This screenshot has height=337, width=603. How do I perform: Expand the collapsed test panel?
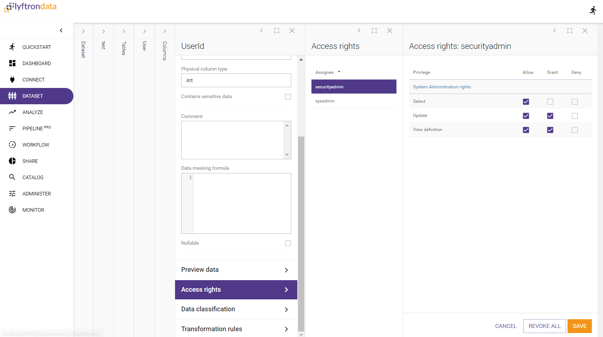point(103,31)
